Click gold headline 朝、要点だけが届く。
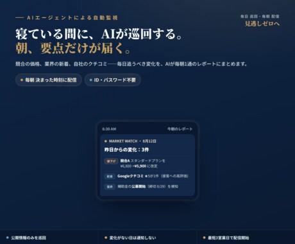 point(72,48)
